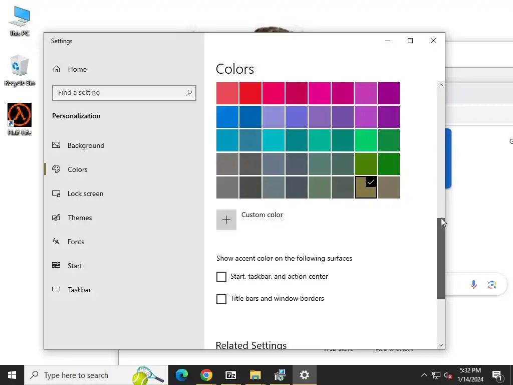
Task: Select the Colors palette icon
Action: [56, 169]
